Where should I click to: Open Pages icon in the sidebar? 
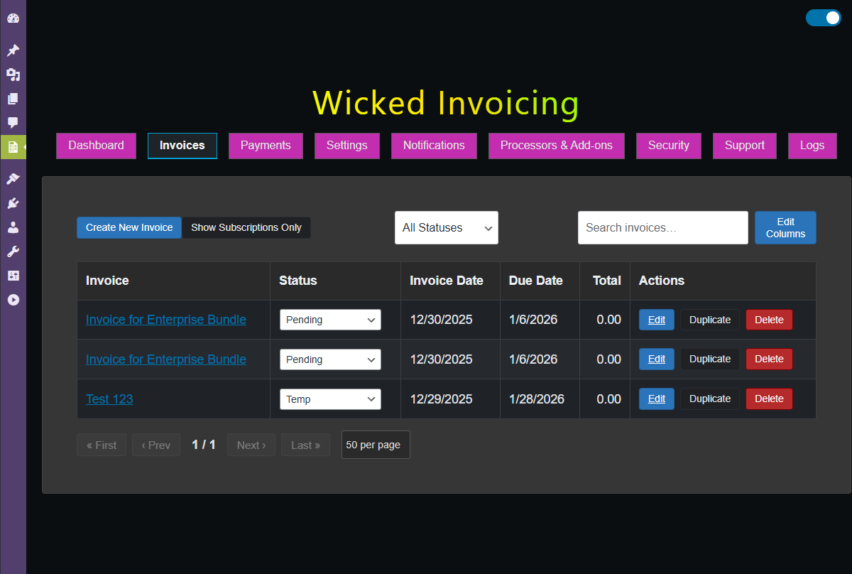point(13,99)
